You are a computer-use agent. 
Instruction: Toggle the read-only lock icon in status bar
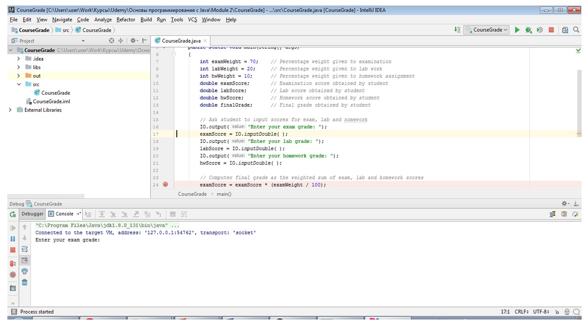pos(557,312)
